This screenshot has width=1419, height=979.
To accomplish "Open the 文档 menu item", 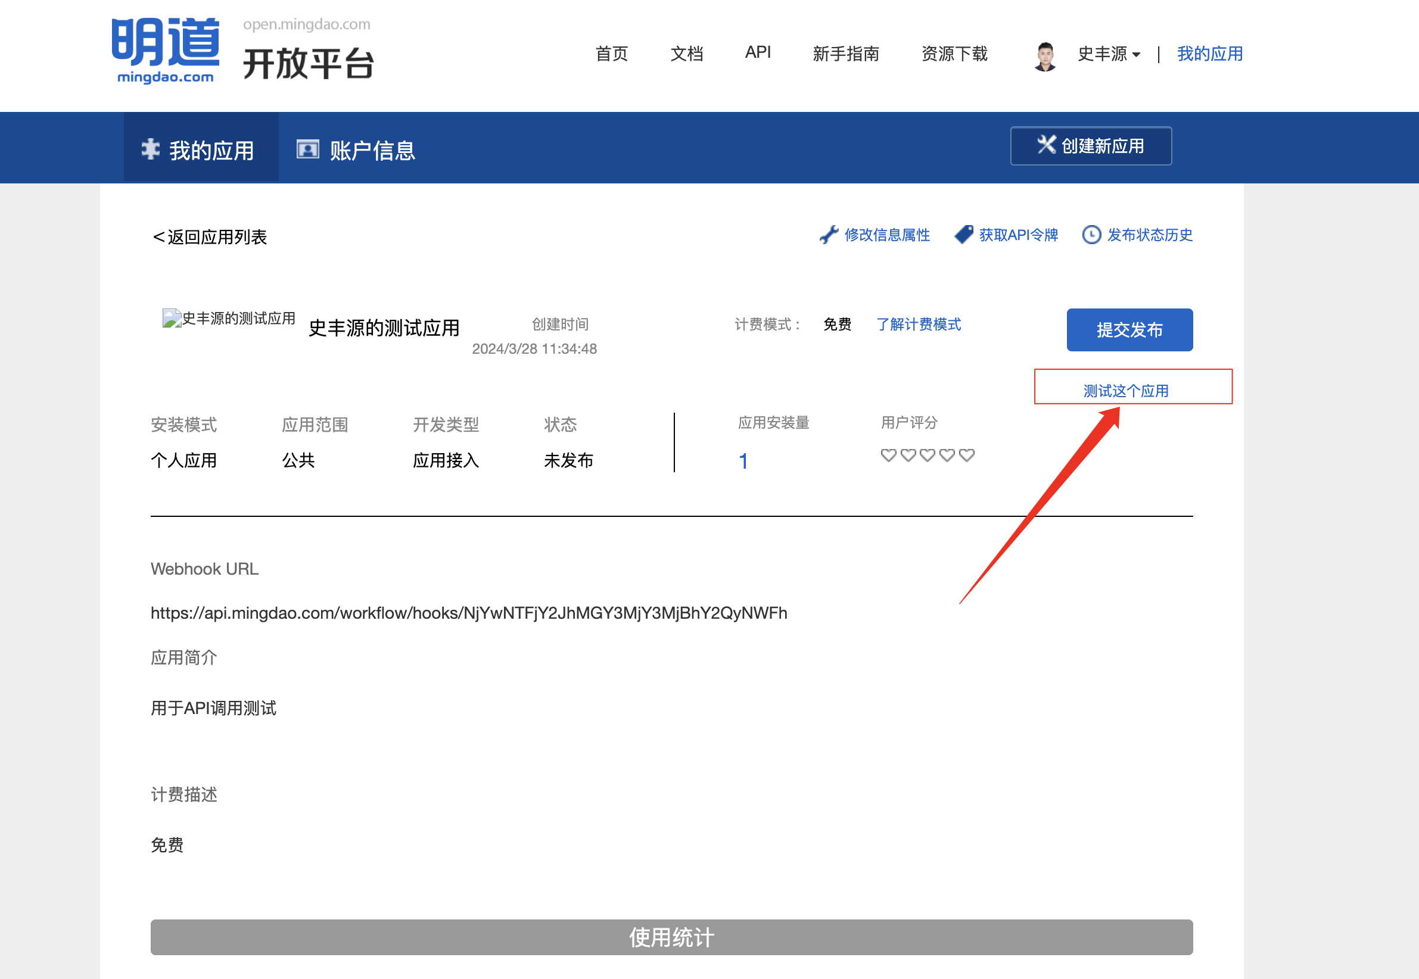I will (686, 54).
